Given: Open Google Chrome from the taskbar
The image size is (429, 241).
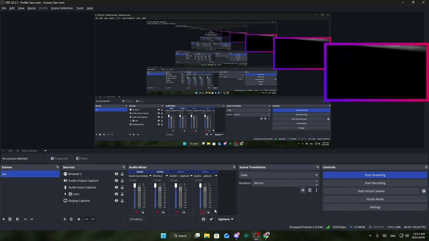Looking at the screenshot, I should click(x=266, y=236).
